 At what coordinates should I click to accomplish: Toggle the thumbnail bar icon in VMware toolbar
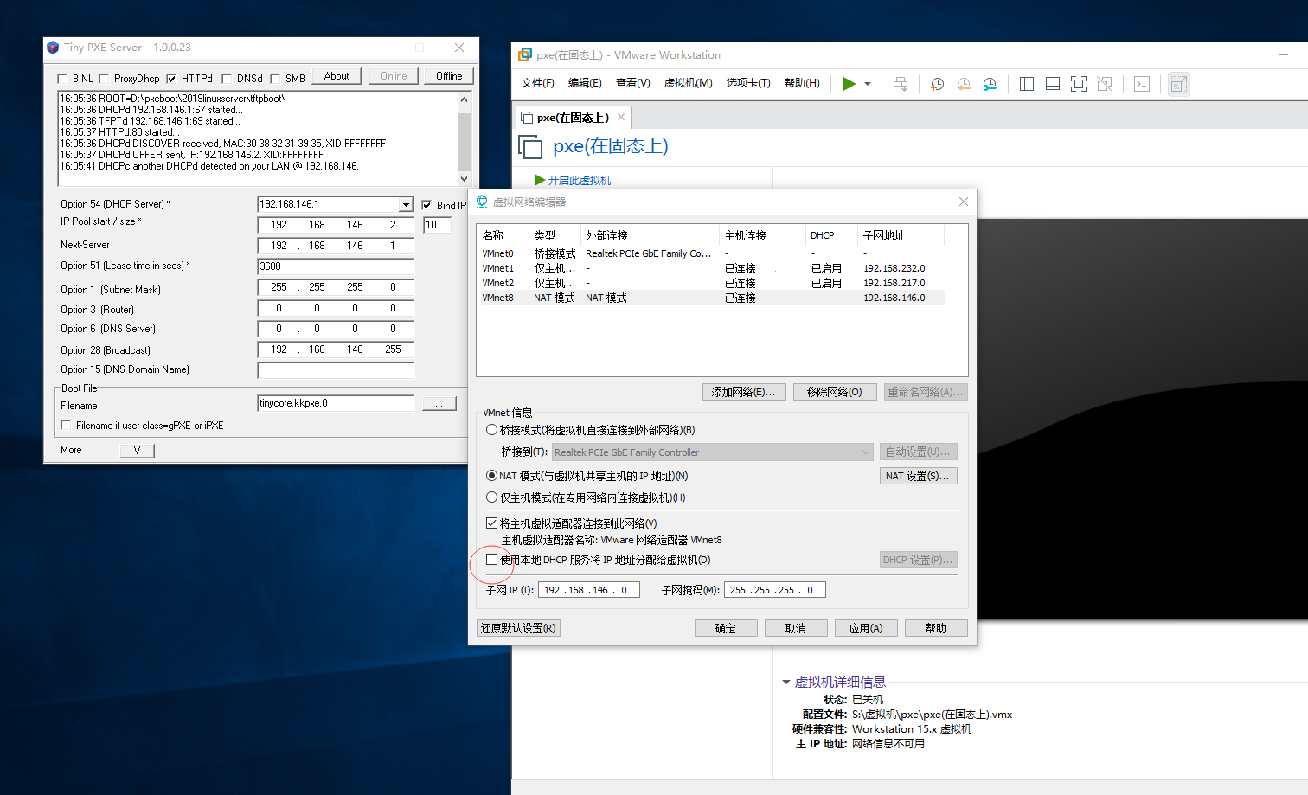[x=1053, y=84]
